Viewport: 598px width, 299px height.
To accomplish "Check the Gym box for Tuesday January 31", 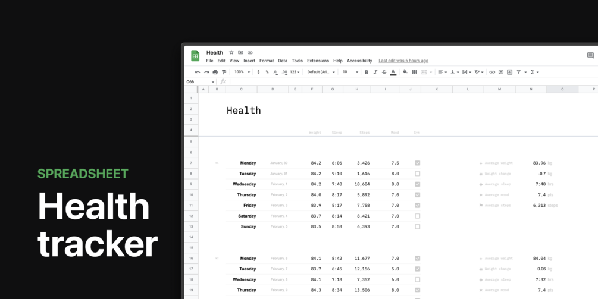I will (418, 174).
